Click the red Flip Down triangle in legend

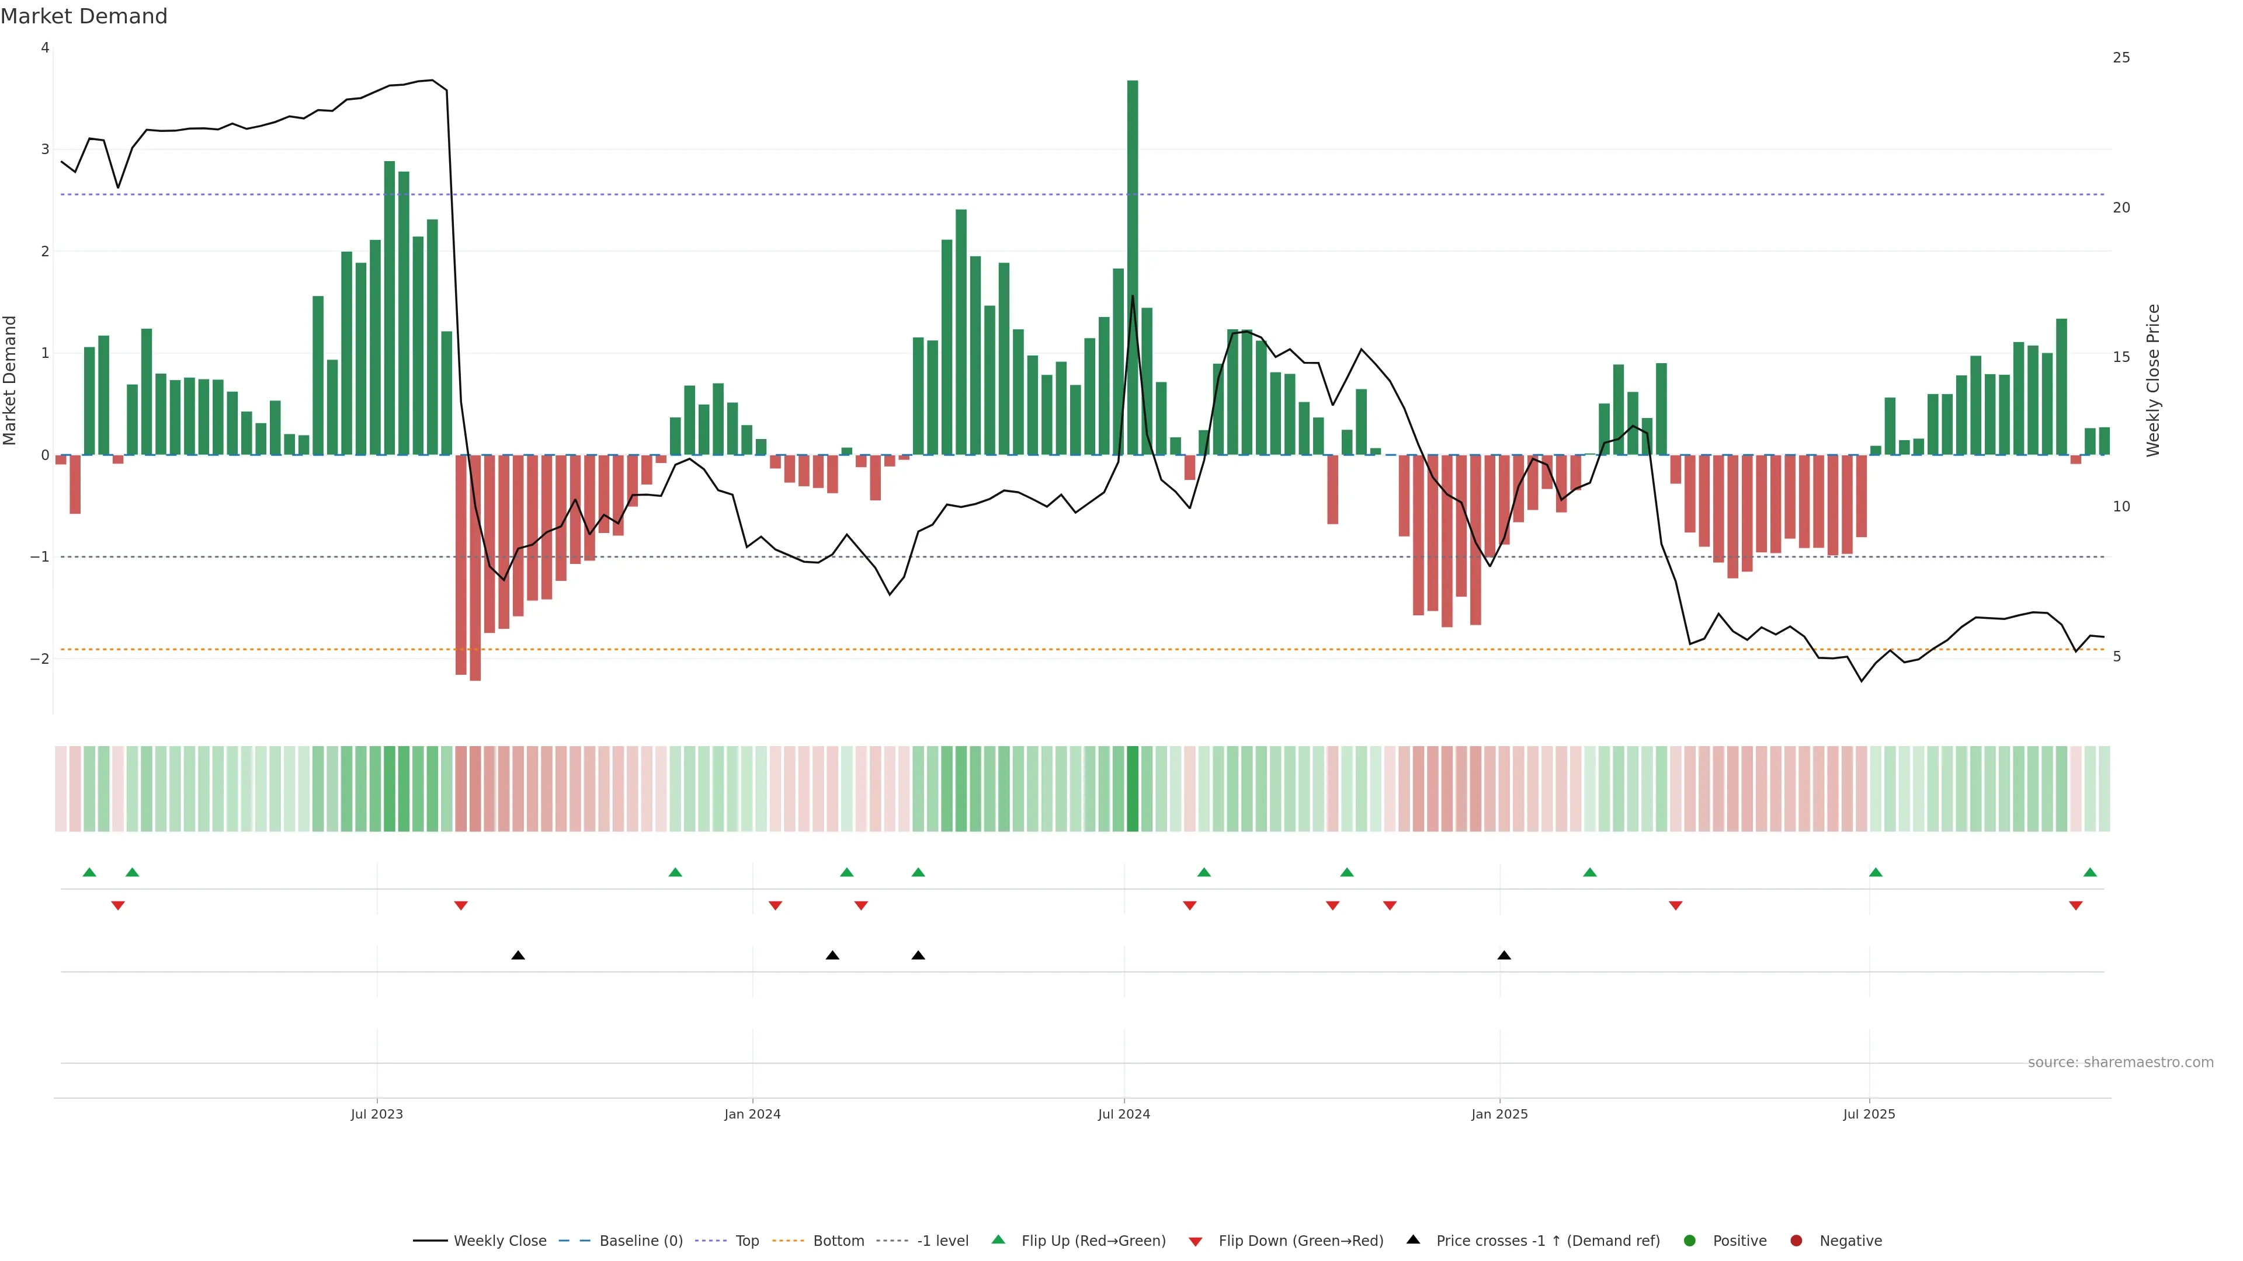1196,1241
